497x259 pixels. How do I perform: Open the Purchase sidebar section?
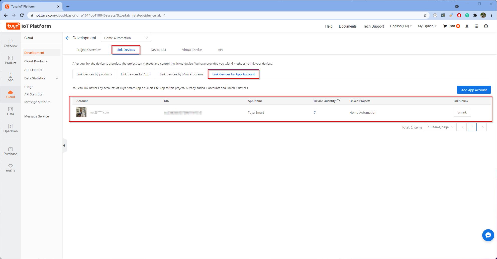pos(10,151)
